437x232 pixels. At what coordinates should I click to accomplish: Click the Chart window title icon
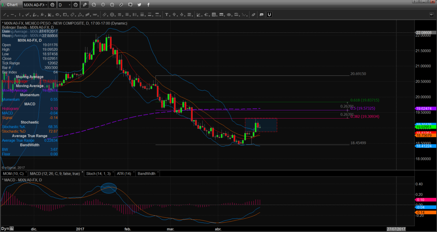pos(3,5)
